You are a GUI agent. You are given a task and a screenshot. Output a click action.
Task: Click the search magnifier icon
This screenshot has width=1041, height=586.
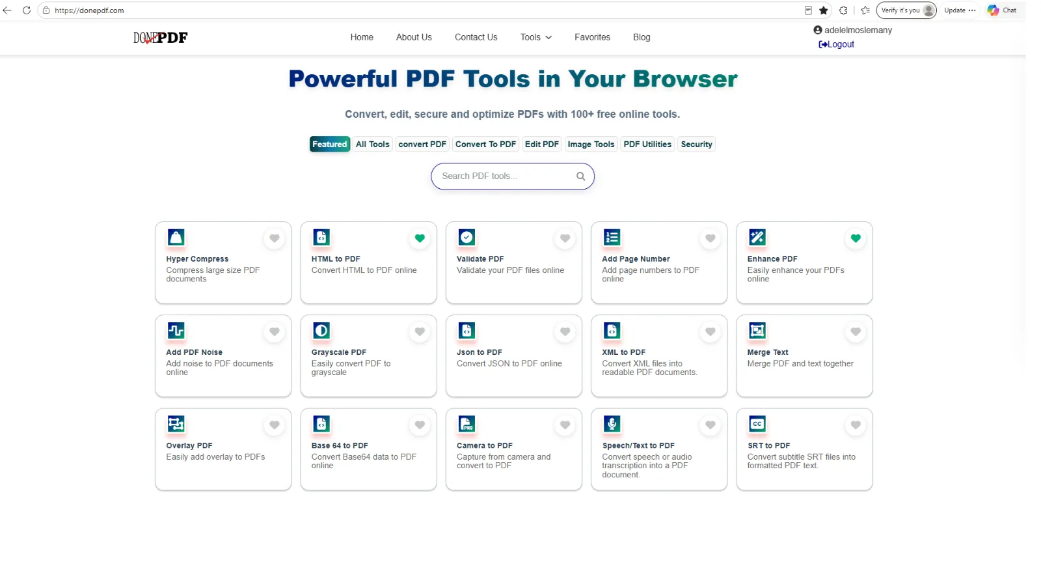580,176
